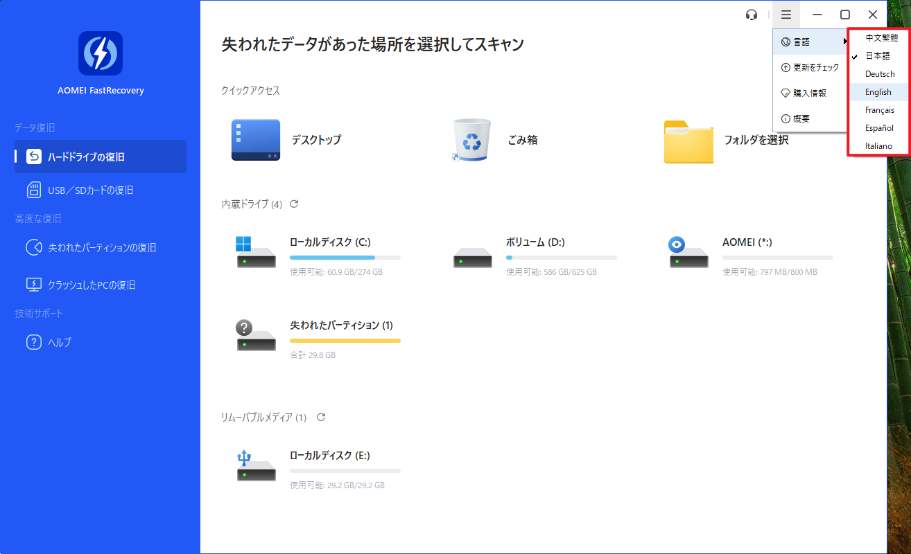Open the hamburger menu icon
The width and height of the screenshot is (911, 554).
click(x=786, y=15)
